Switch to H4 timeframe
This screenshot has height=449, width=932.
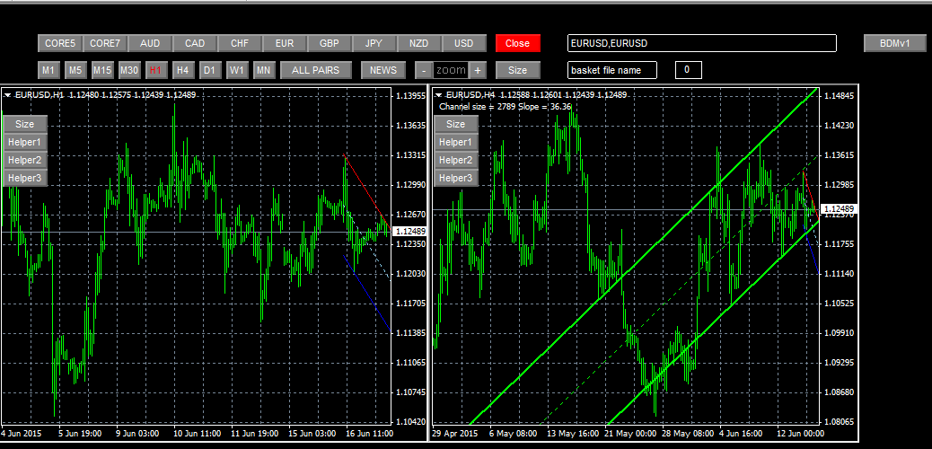182,70
